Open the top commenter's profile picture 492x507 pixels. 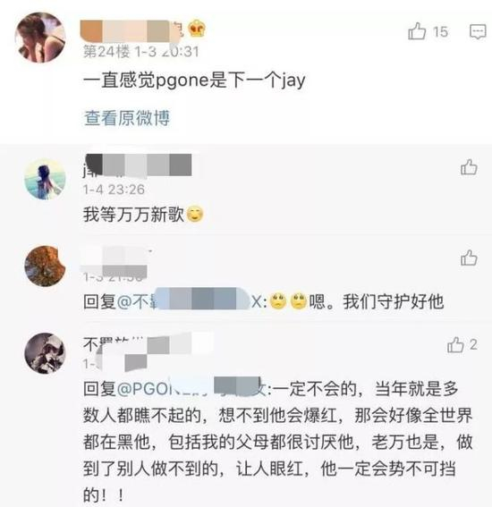[x=40, y=38]
